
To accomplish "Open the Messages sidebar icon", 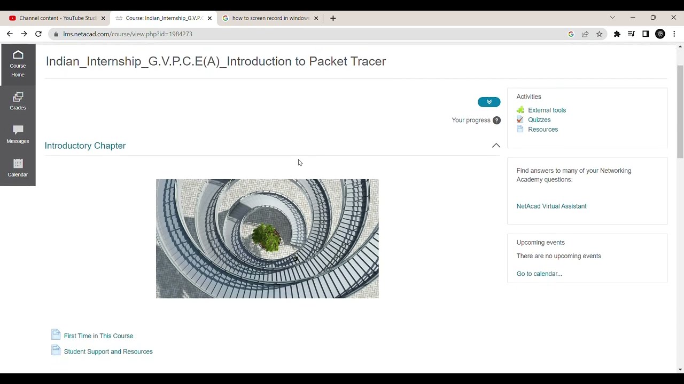I will pos(18,134).
